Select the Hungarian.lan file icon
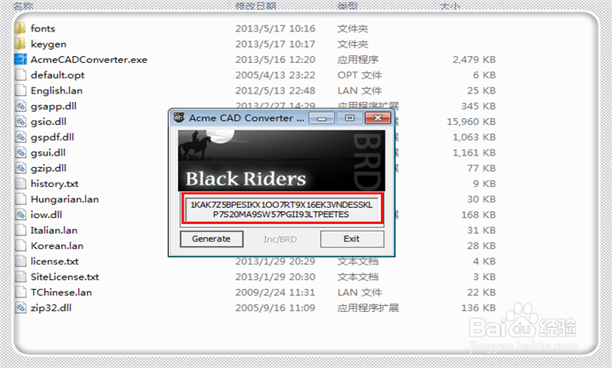Screen dimensions: 612x368 (x=20, y=199)
